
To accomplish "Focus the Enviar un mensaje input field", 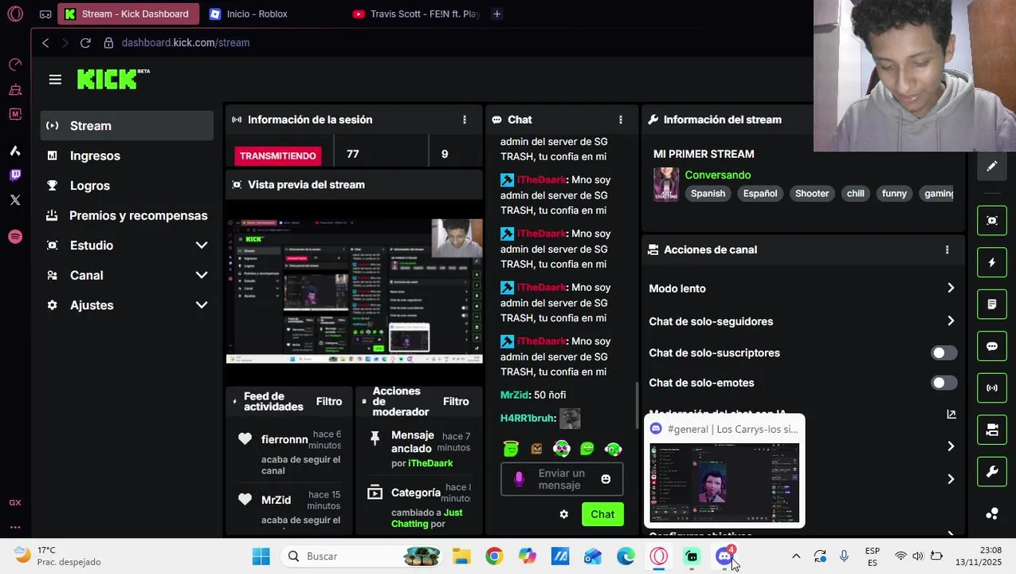I will pyautogui.click(x=562, y=479).
